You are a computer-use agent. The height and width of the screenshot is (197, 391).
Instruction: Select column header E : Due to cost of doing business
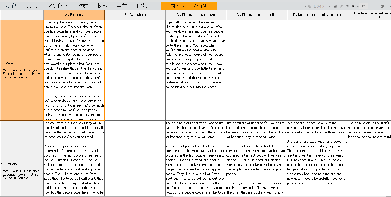317,15
